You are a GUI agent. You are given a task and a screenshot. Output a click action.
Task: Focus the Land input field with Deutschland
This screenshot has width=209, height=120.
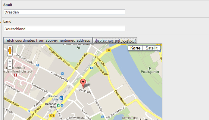click(x=64, y=29)
